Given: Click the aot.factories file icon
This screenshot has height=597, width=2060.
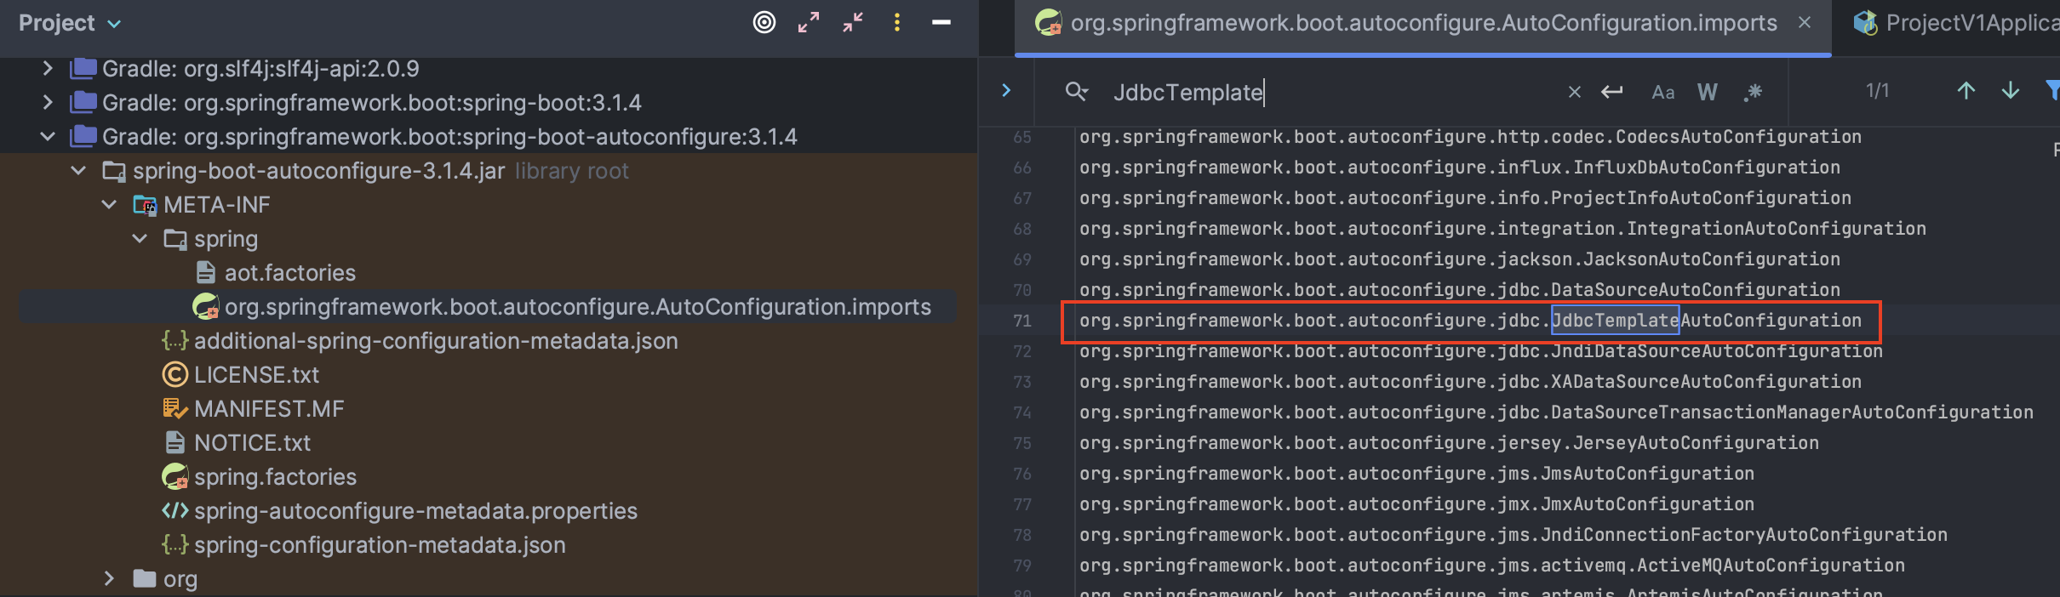Looking at the screenshot, I should [206, 273].
